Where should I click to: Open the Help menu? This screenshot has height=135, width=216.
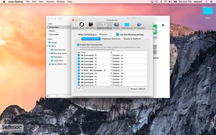69,2
